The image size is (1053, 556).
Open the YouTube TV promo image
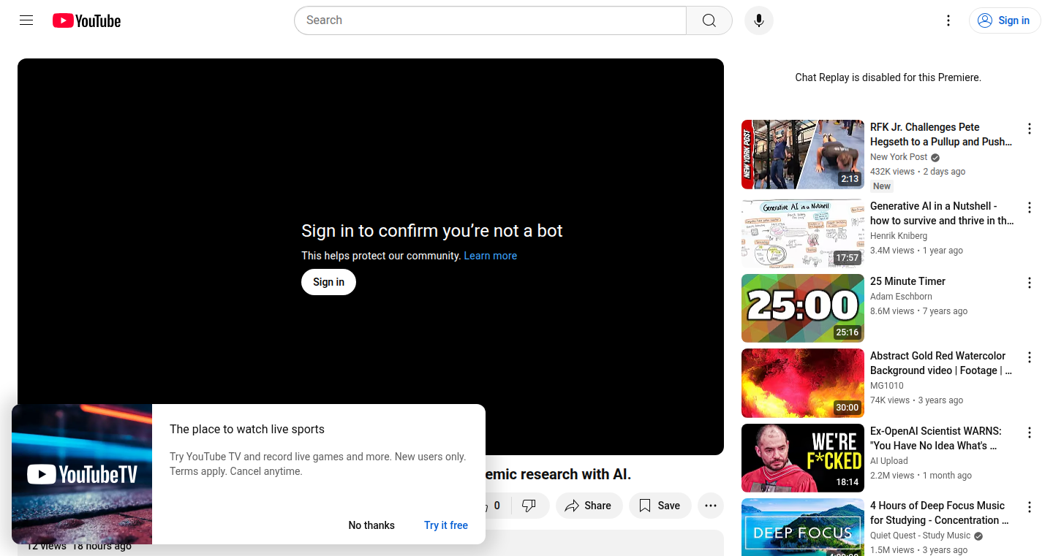point(82,474)
